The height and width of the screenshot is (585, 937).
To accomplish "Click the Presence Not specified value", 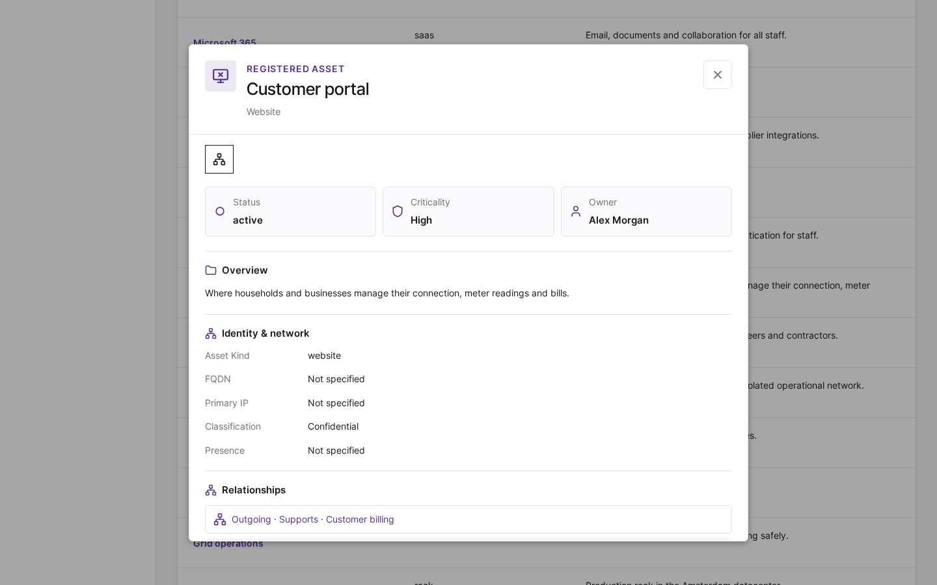I will [336, 450].
